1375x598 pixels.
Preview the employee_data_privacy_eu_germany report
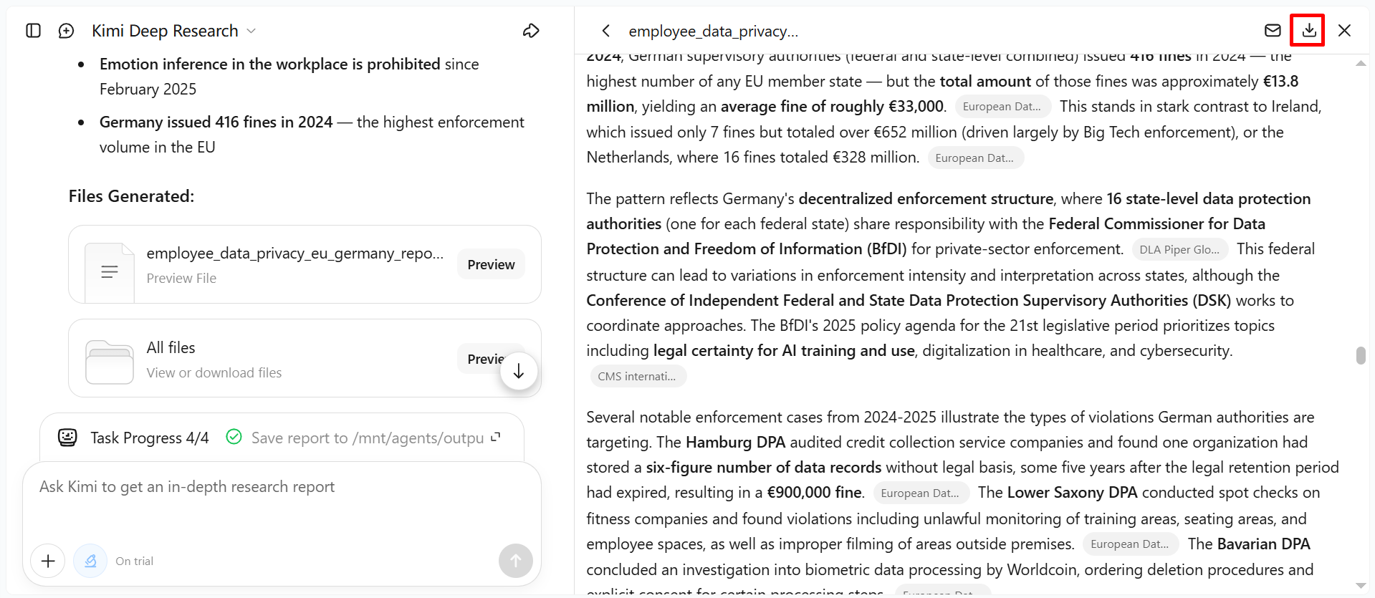[x=491, y=264]
